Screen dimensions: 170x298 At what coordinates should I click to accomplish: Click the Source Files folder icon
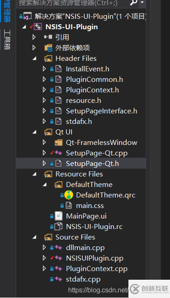coord(48,237)
